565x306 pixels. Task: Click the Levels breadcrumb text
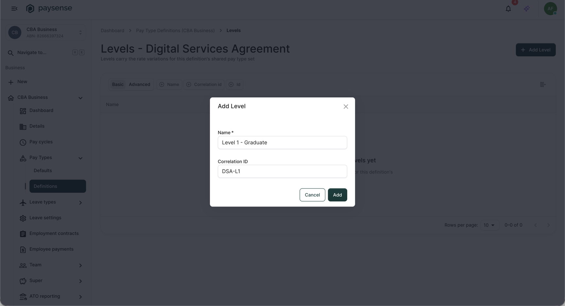pyautogui.click(x=233, y=30)
